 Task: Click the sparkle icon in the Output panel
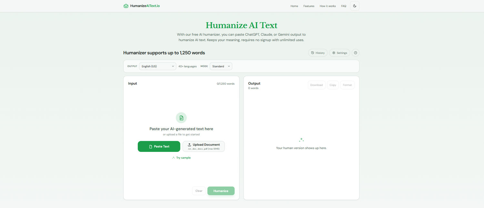[x=301, y=140]
